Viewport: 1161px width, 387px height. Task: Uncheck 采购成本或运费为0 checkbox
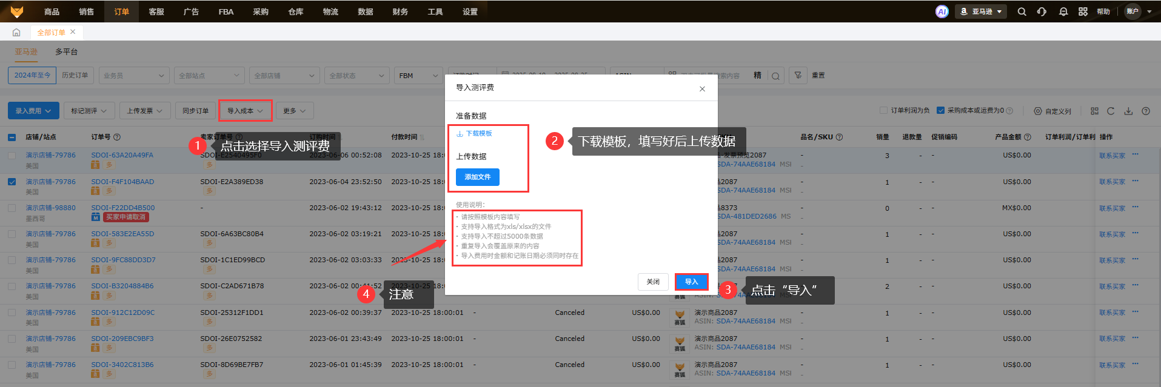tap(940, 110)
